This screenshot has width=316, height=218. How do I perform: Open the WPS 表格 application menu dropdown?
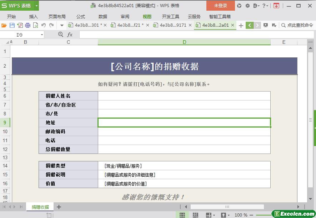36,6
